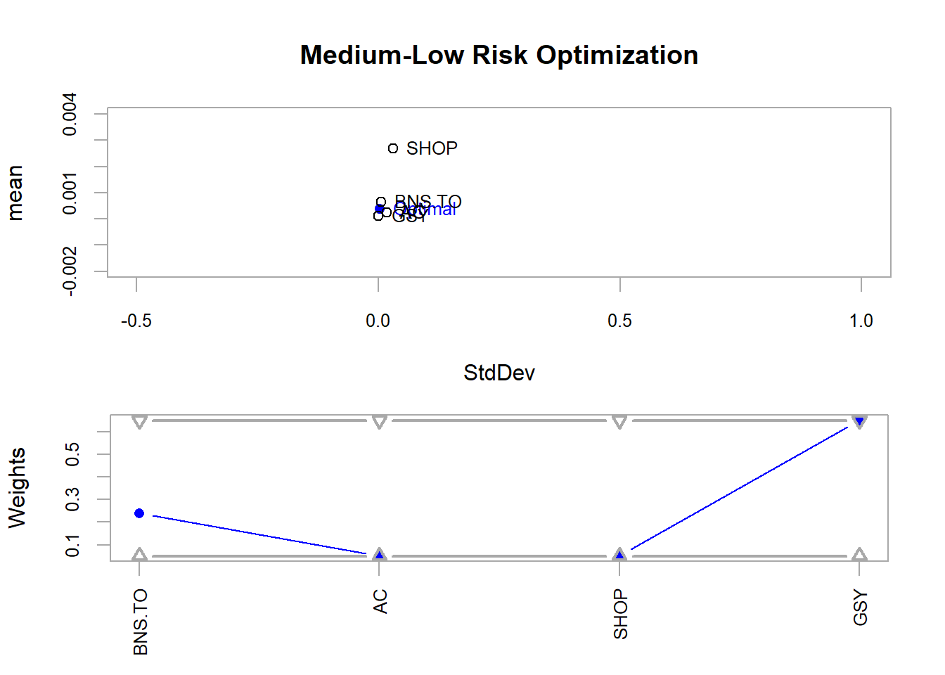Select the vertical mean axis label
Screen dimensions: 945x675
15,193
